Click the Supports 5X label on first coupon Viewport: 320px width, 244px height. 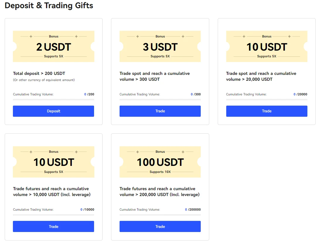pyautogui.click(x=53, y=56)
